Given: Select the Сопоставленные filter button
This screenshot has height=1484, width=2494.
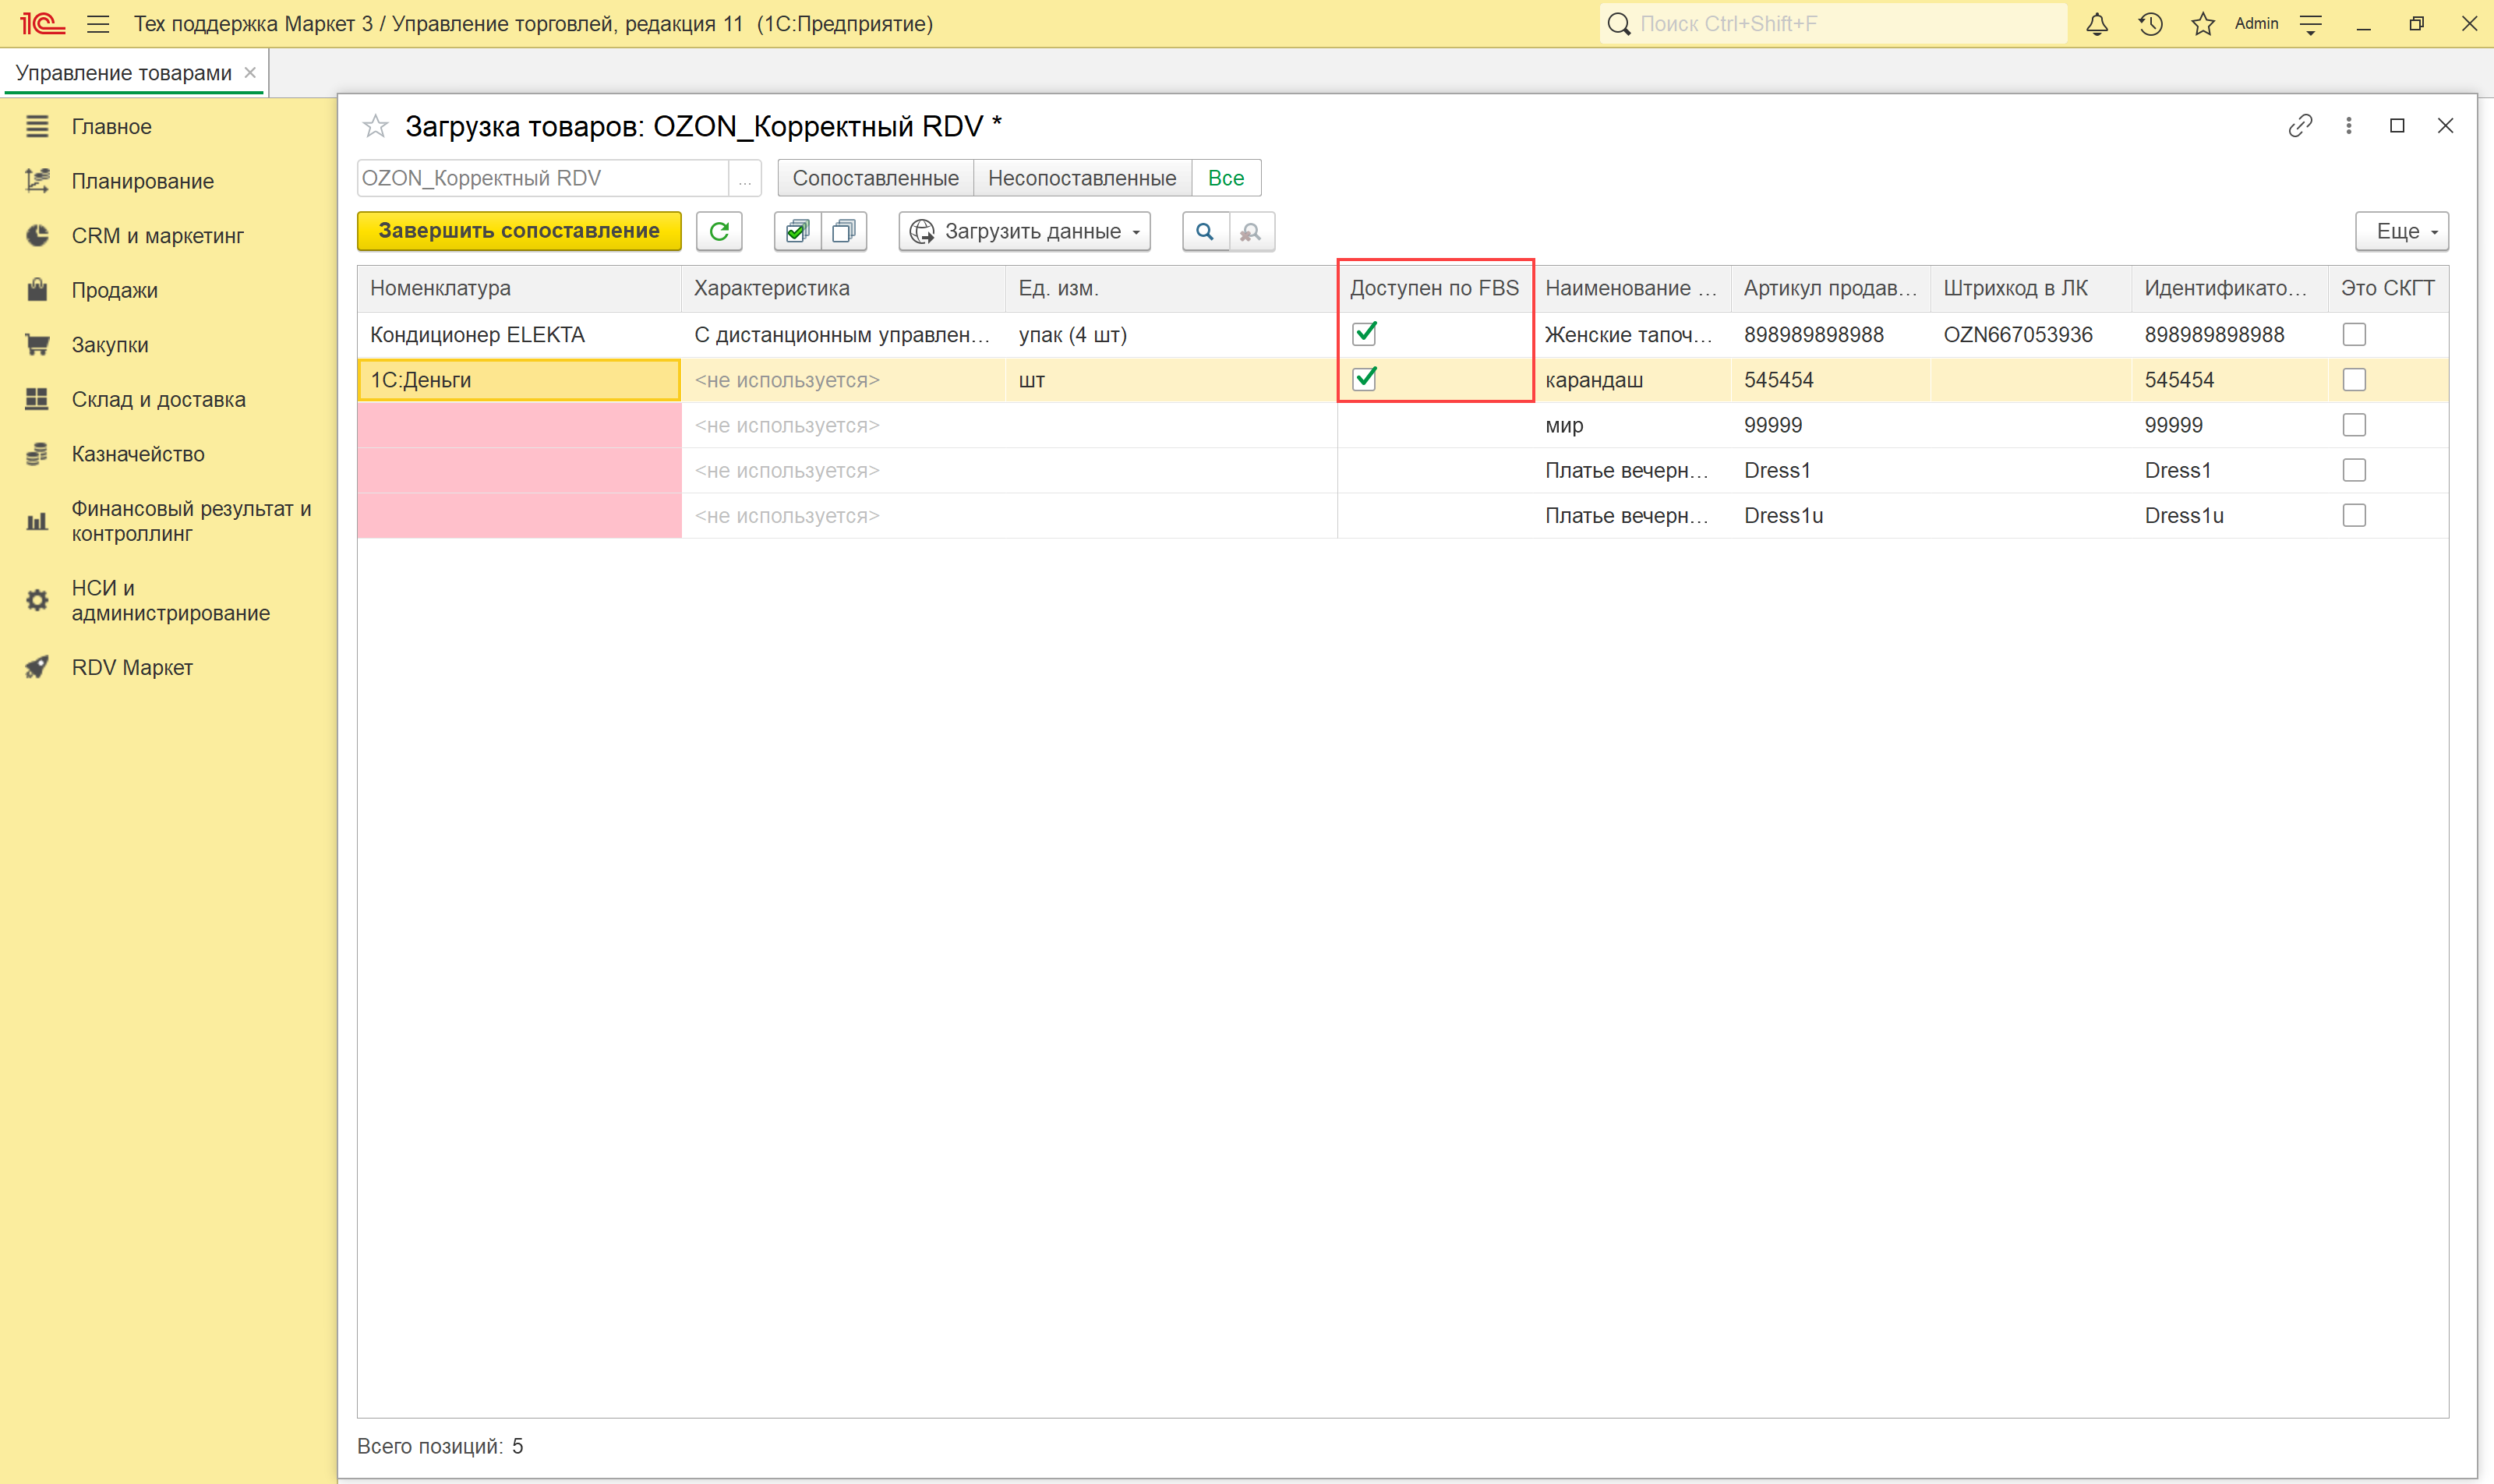Looking at the screenshot, I should (x=874, y=178).
